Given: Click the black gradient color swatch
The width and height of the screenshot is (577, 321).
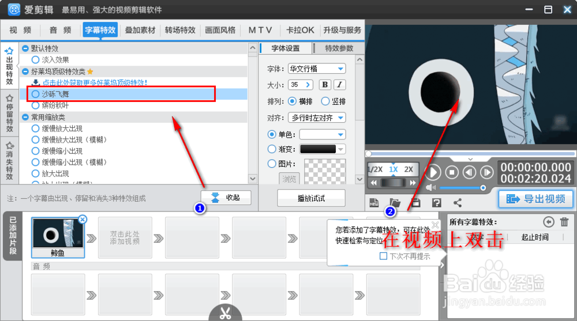Looking at the screenshot, I should (318, 149).
